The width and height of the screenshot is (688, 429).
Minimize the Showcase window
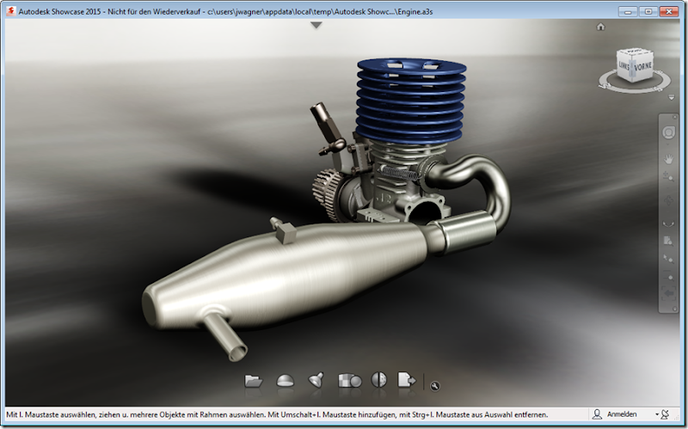click(x=628, y=12)
